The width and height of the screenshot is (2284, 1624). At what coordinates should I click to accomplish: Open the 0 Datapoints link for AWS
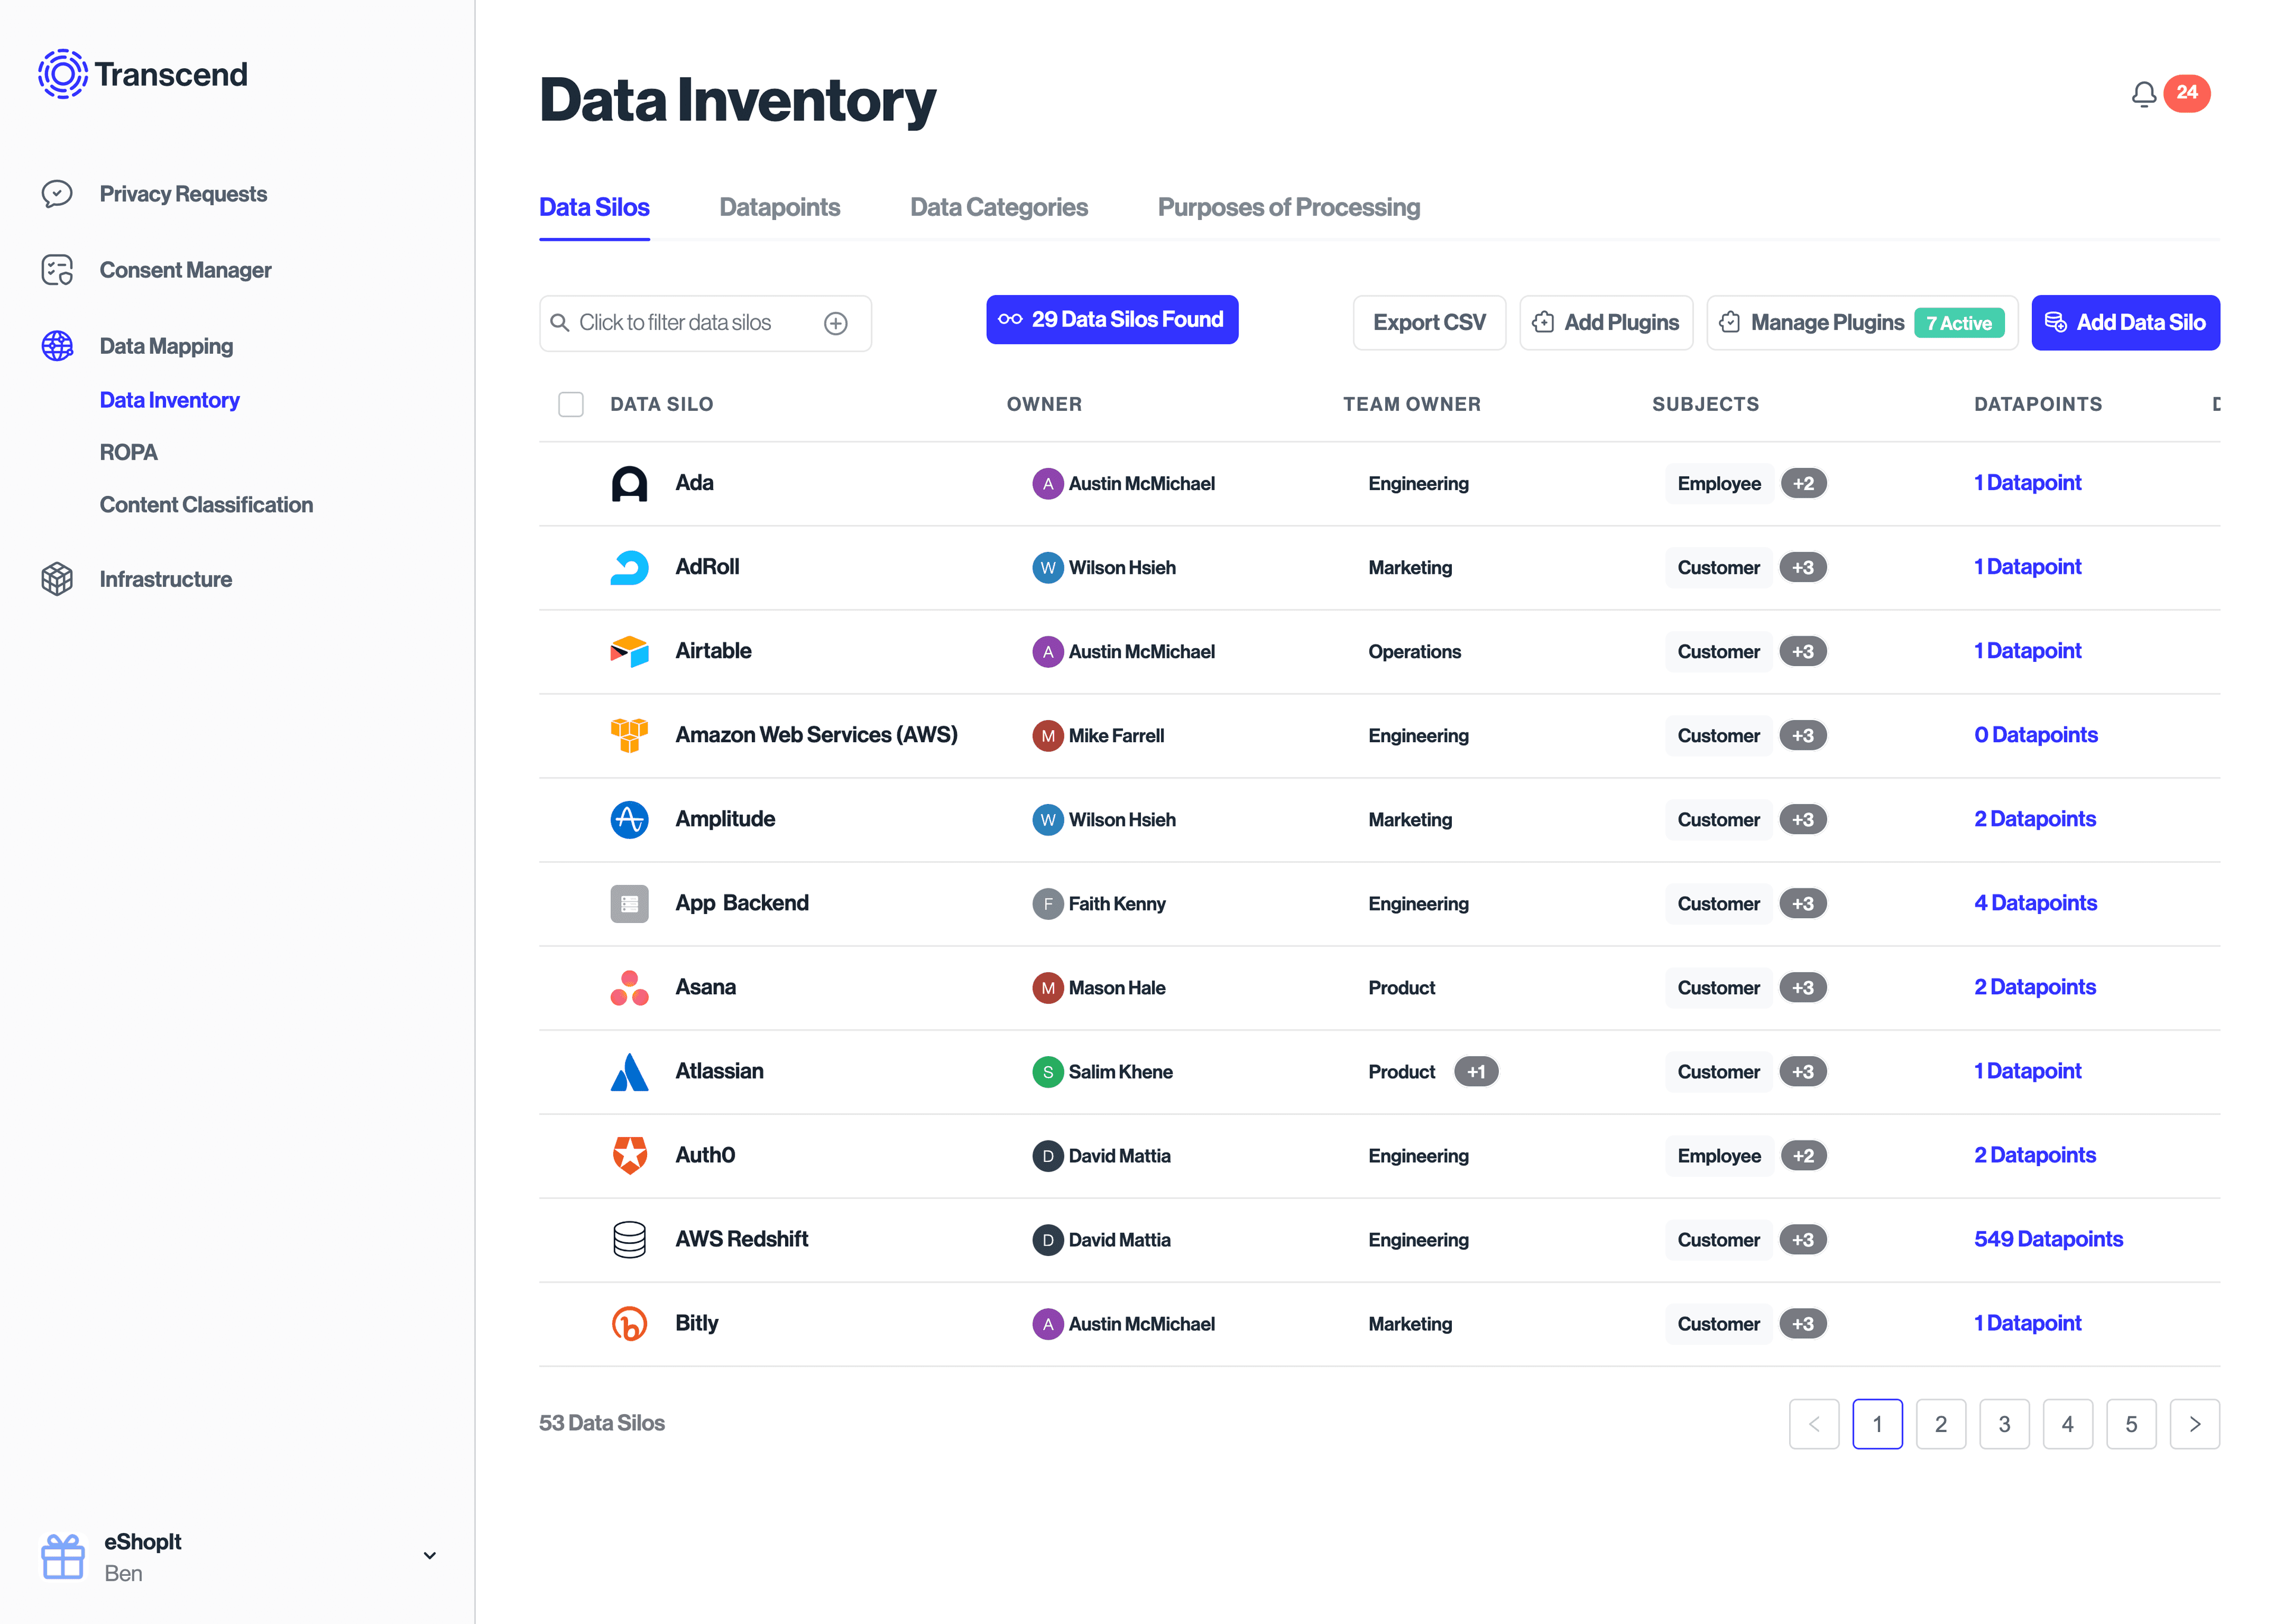tap(2036, 735)
